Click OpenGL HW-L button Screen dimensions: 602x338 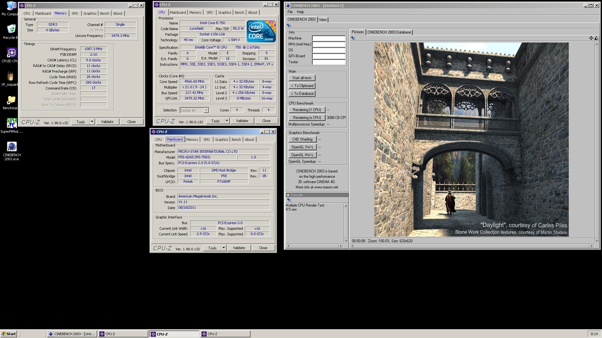302,155
